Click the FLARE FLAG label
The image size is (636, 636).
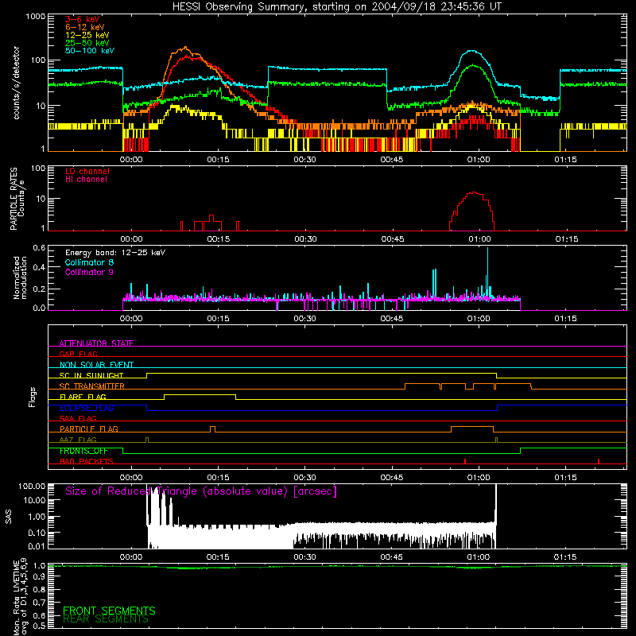83,397
